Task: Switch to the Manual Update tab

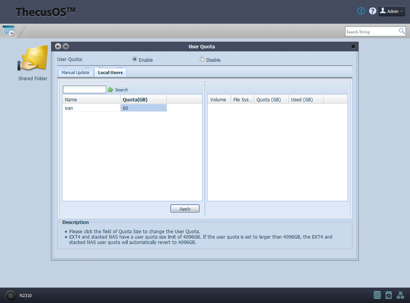Action: tap(75, 72)
